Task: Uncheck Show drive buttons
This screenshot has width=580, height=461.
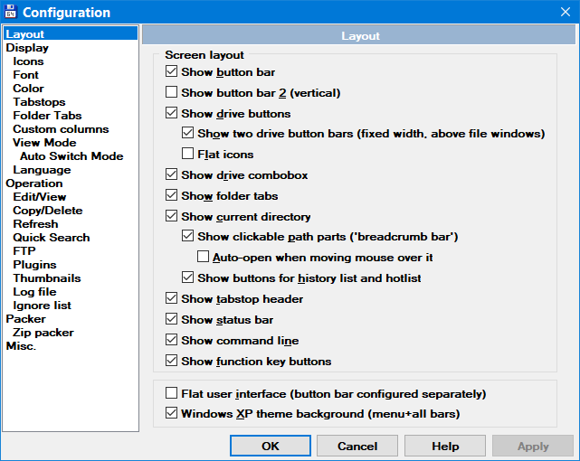Action: coord(172,113)
